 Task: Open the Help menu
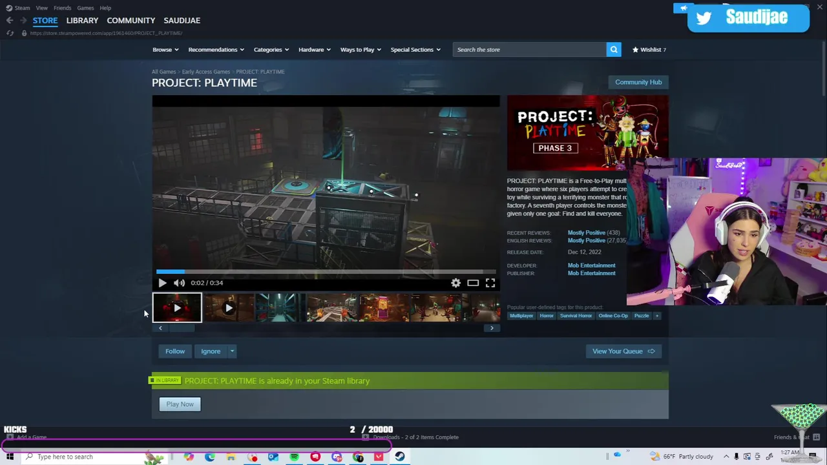click(x=105, y=8)
